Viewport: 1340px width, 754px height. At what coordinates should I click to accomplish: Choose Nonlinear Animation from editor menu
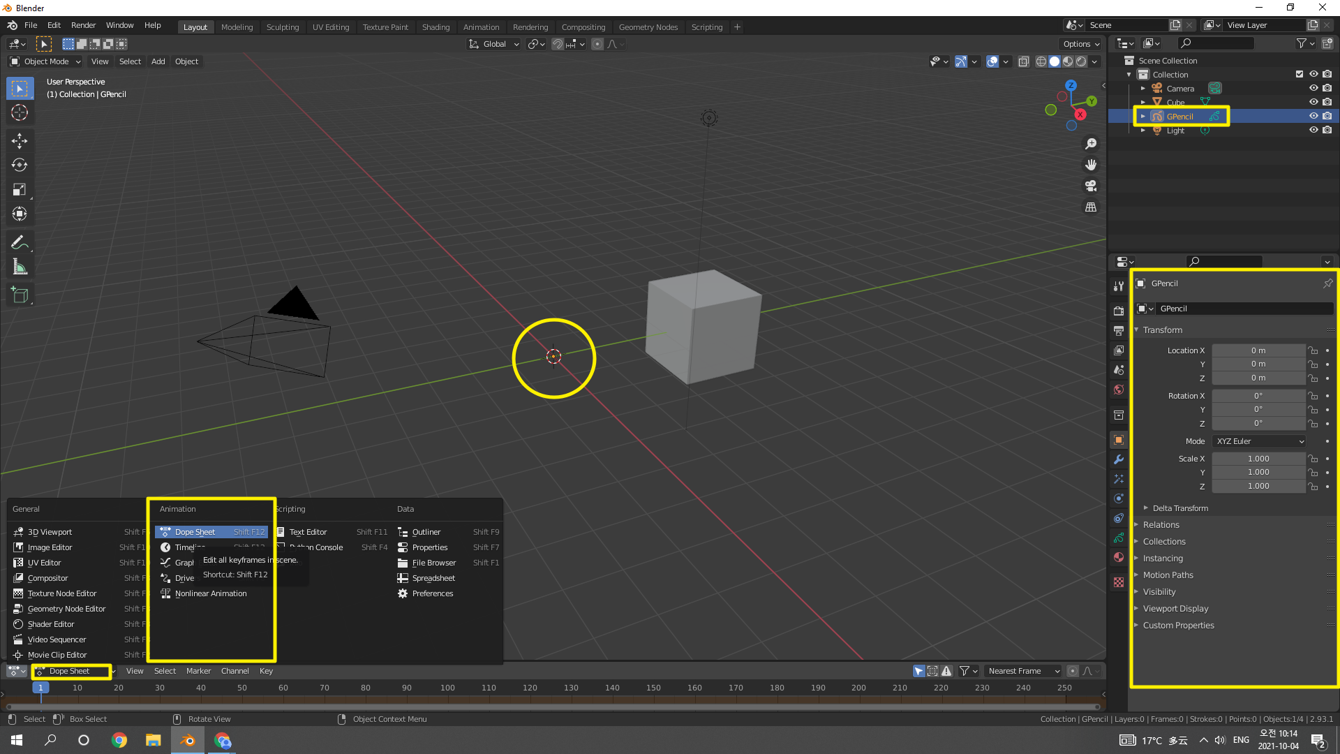210,593
